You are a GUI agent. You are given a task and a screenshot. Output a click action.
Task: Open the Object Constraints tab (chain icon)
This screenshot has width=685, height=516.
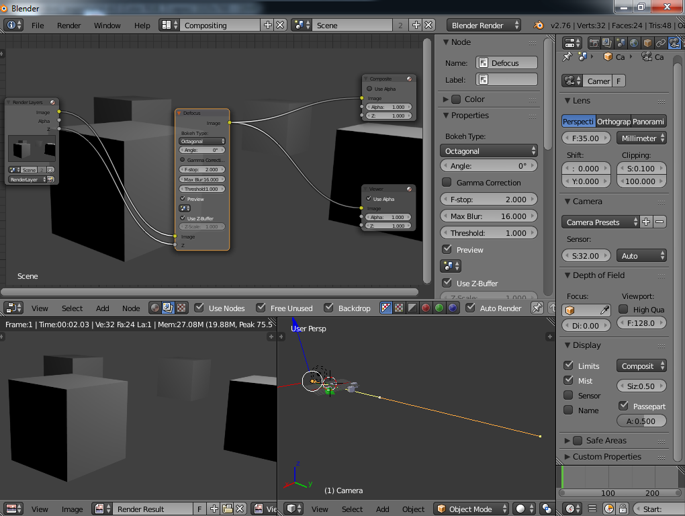point(661,43)
